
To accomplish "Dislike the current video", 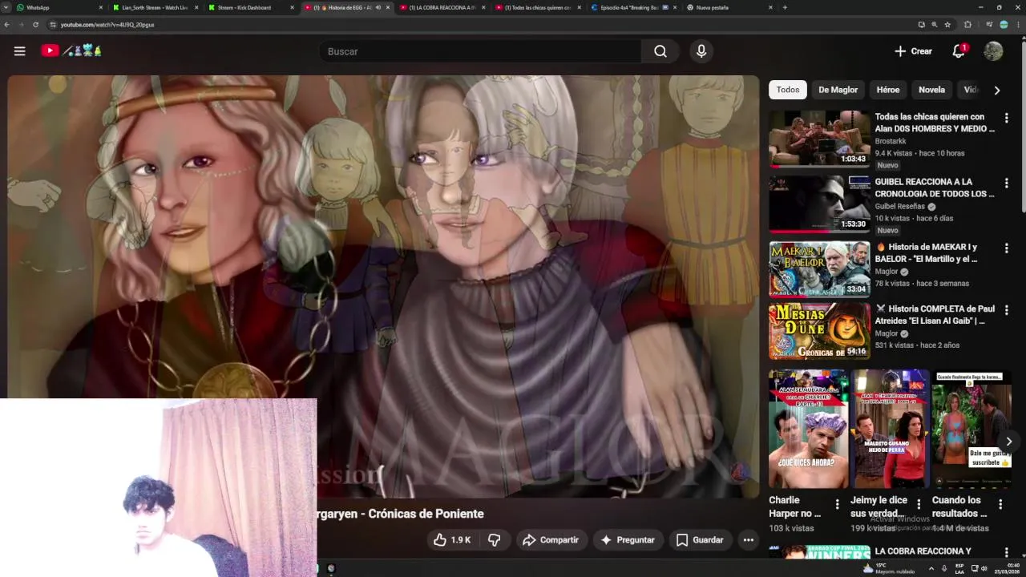I will click(x=495, y=540).
